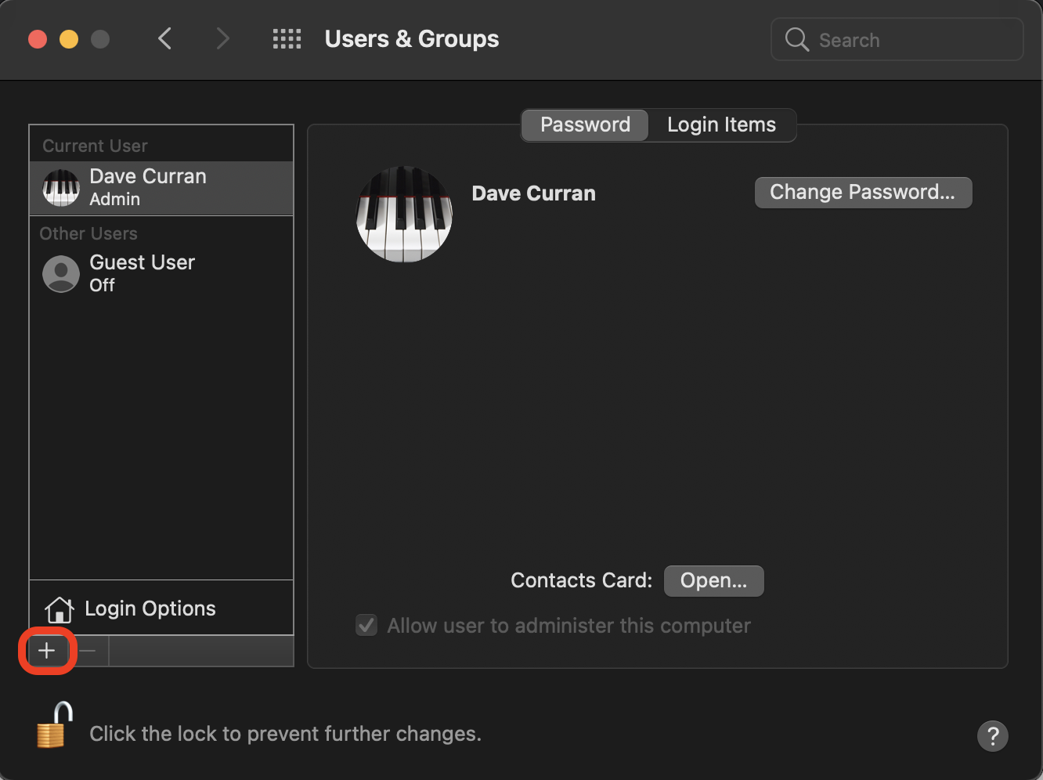
Task: Click the minus button to remove user
Action: (x=88, y=651)
